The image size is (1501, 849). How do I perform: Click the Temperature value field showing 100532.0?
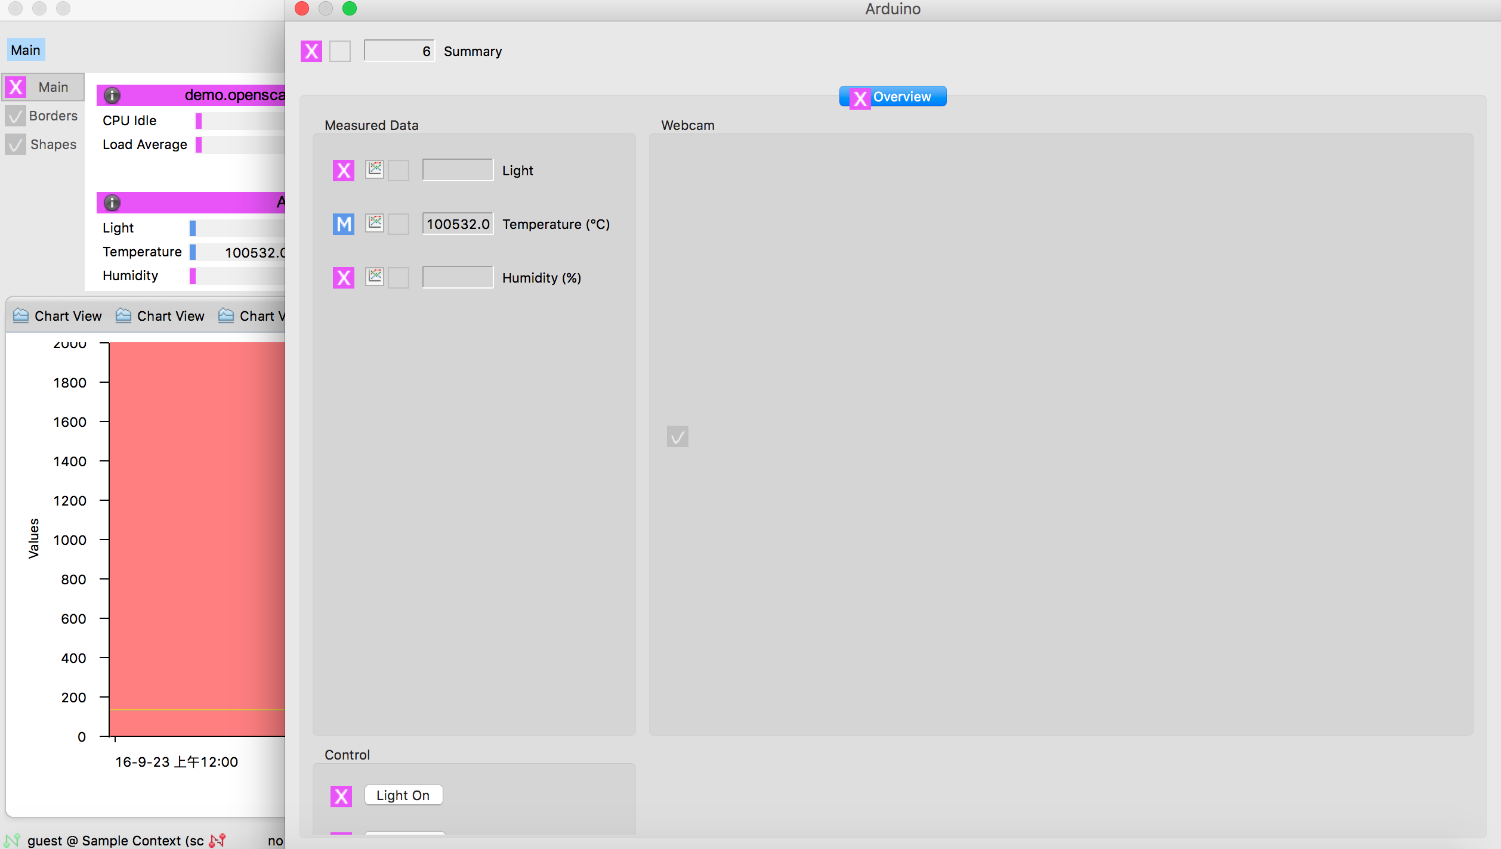point(458,224)
